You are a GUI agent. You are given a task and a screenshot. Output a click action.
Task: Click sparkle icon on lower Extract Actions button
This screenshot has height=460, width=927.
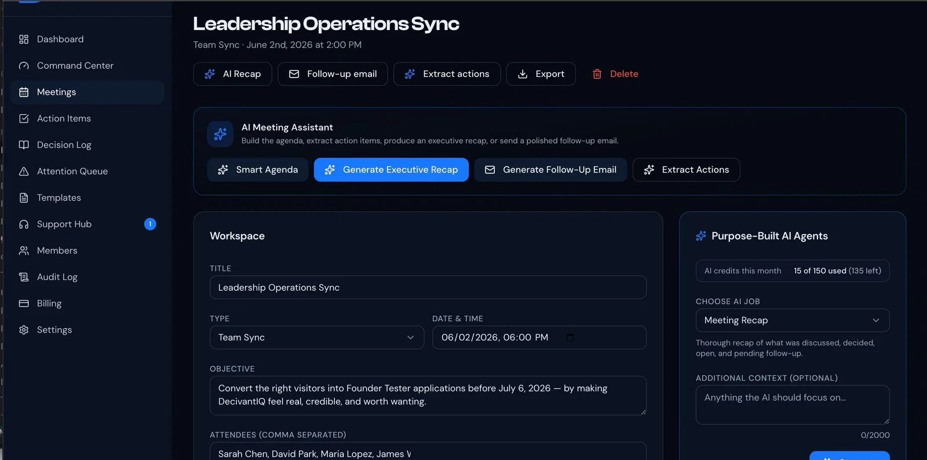pos(649,170)
